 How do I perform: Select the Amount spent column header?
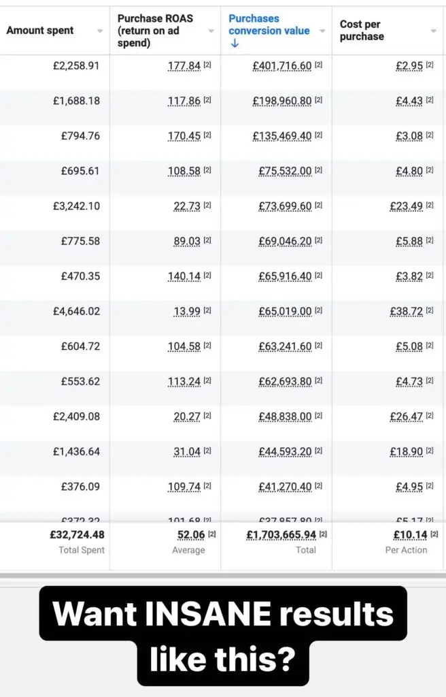40,30
